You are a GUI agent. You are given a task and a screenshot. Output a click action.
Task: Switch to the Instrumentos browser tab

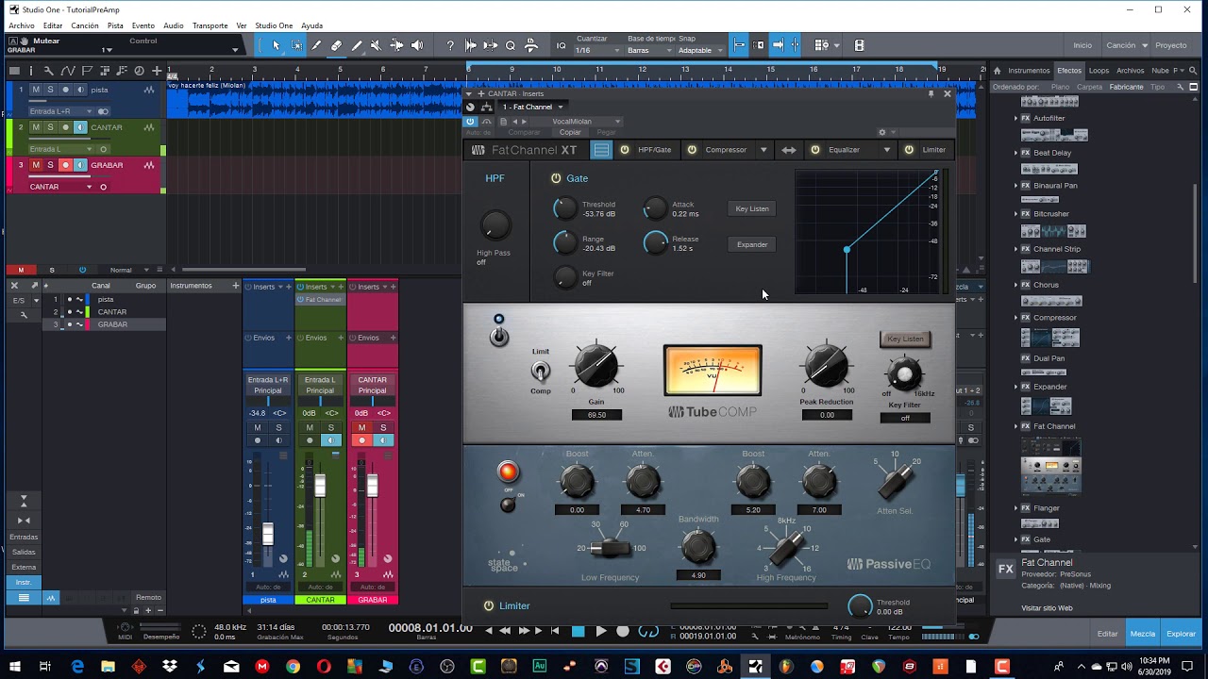[x=1029, y=71]
